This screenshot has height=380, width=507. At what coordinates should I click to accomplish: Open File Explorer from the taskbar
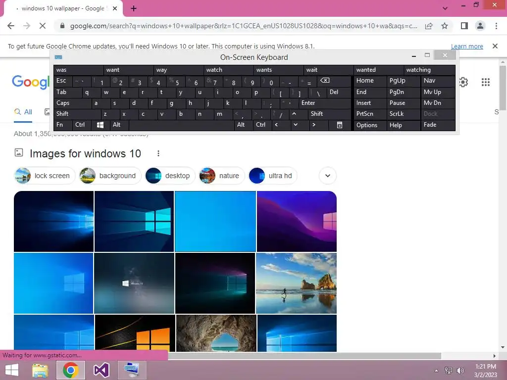coord(40,370)
